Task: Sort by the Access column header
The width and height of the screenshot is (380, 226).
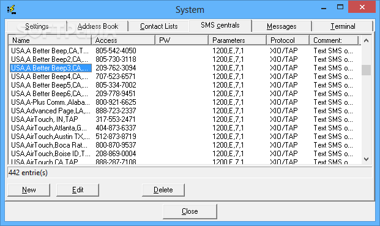Action: [x=124, y=40]
